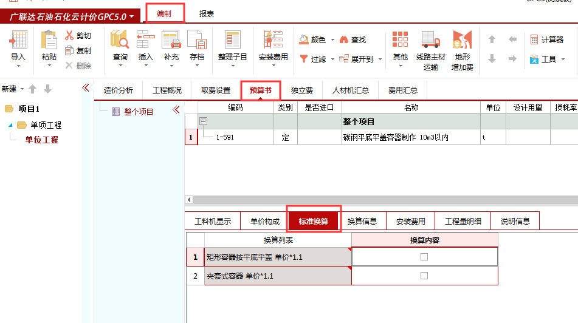
Task: Open the 查询 query tool
Action: [x=120, y=41]
